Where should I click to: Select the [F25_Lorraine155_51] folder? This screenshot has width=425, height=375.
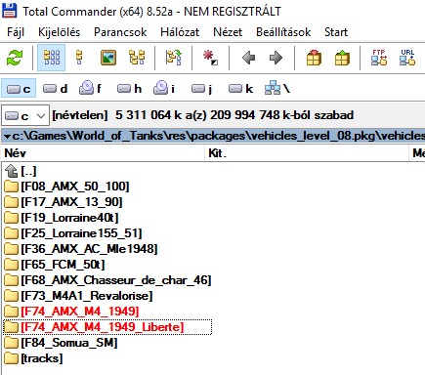pos(81,233)
